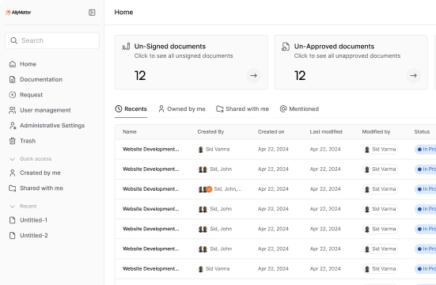Click sidebar Shared with me folder icon

tap(13, 188)
